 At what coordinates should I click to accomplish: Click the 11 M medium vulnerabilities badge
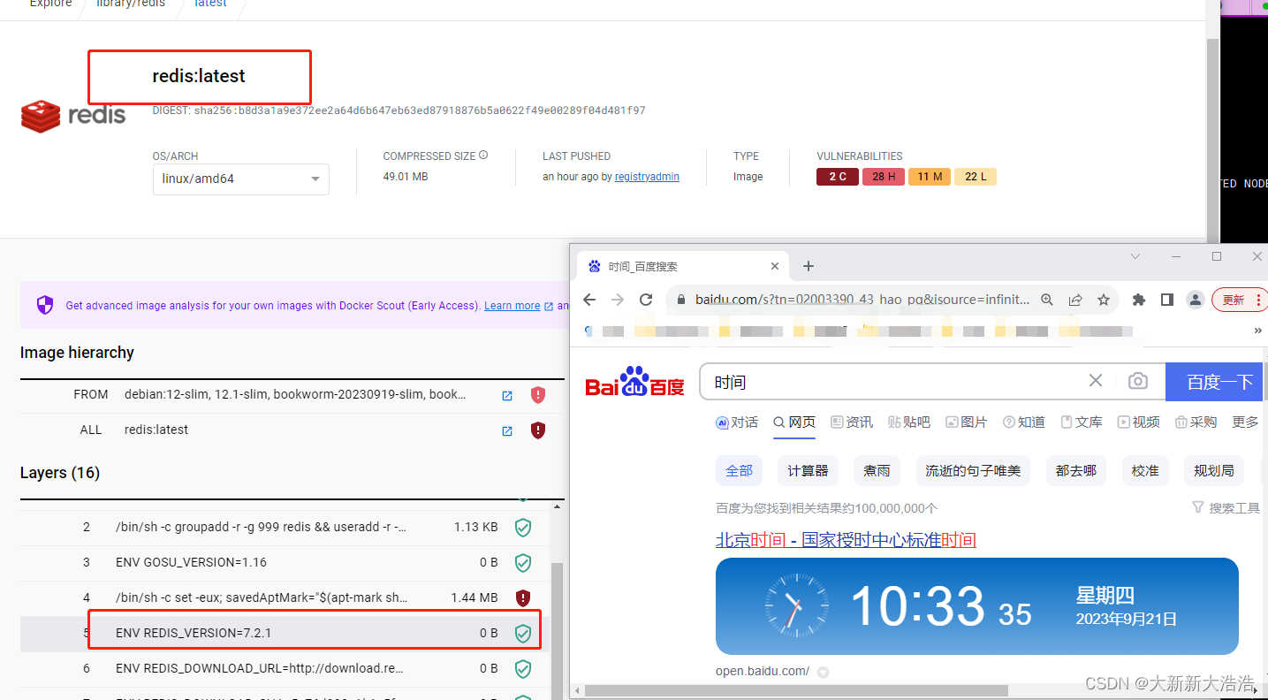930,177
